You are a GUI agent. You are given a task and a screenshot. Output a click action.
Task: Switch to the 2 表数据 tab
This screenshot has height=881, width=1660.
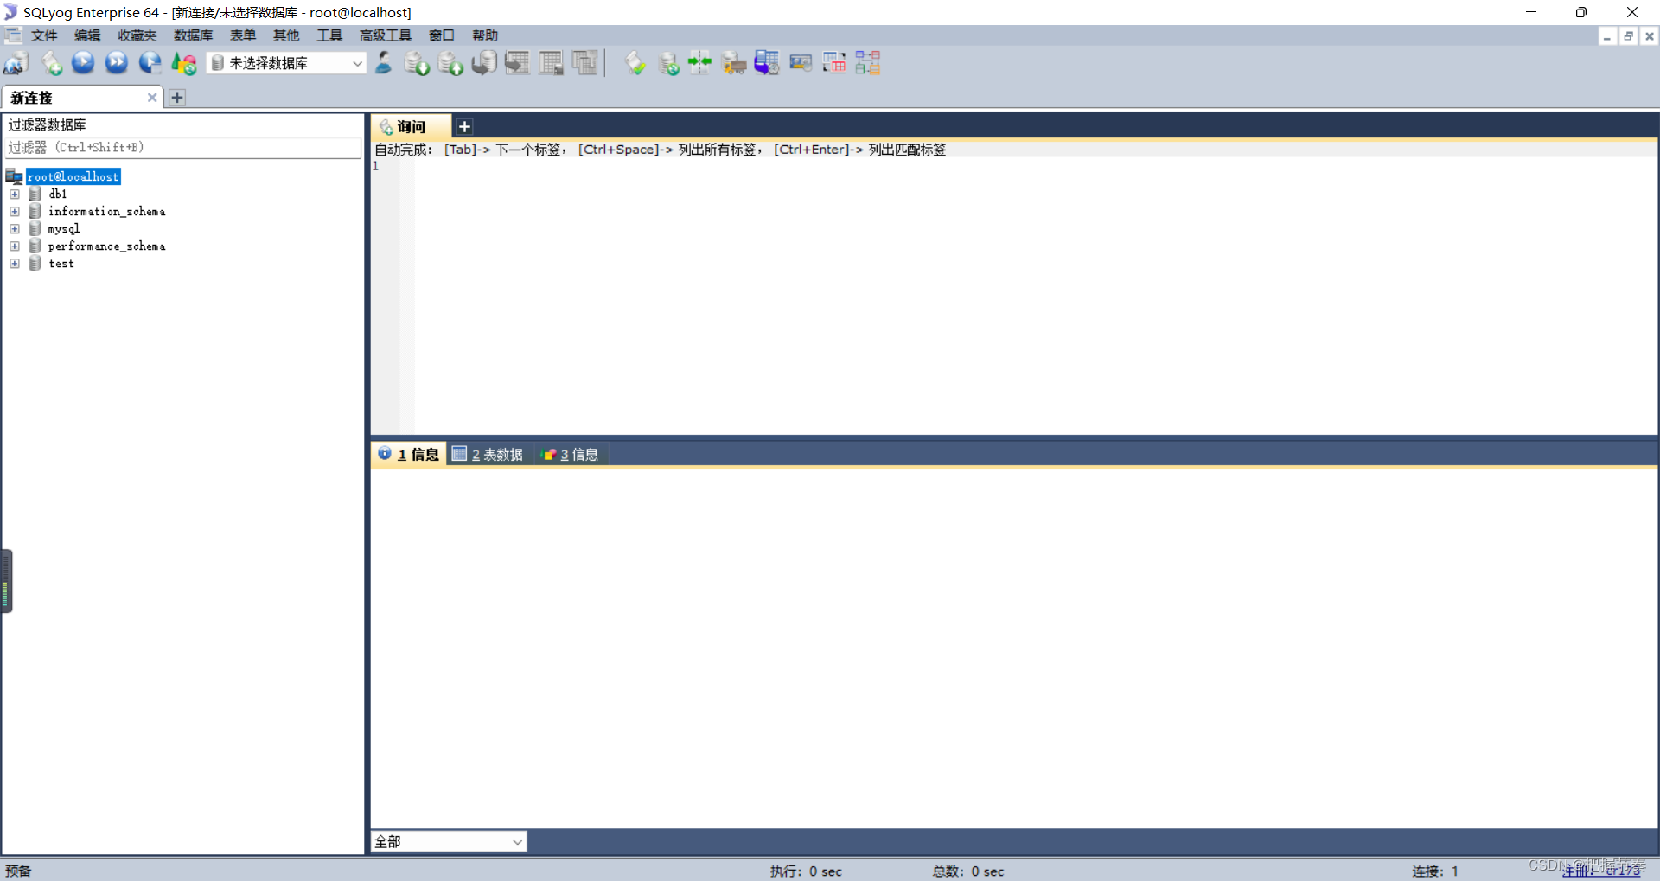pyautogui.click(x=487, y=454)
